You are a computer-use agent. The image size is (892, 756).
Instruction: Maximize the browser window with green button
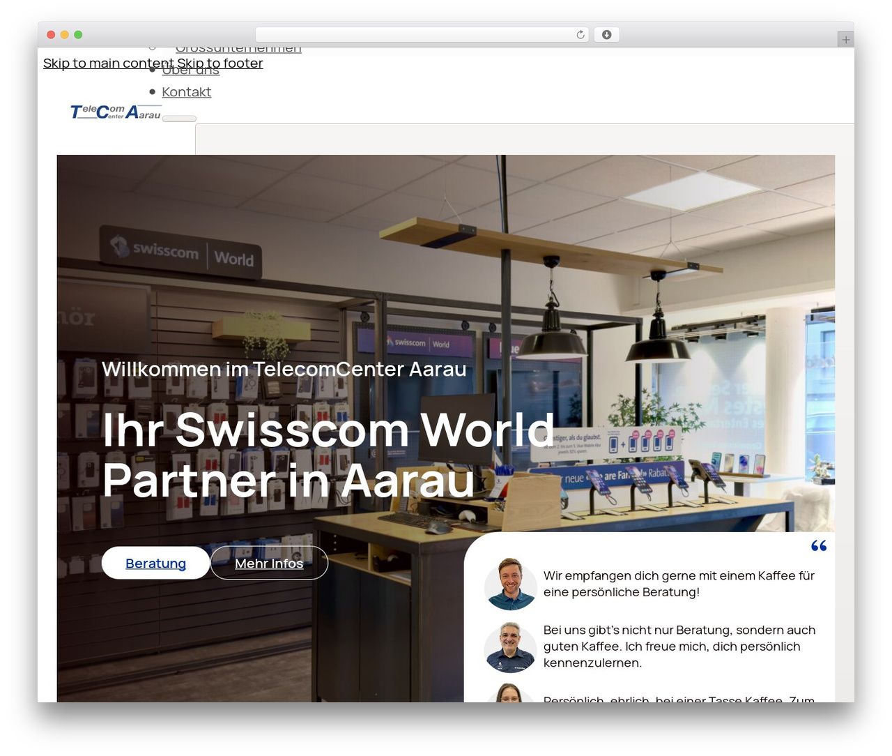point(78,35)
